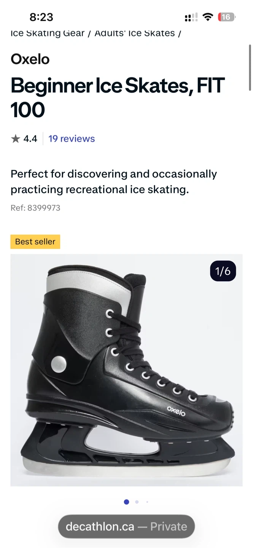Click the page scrollbar on right edge

[250, 68]
